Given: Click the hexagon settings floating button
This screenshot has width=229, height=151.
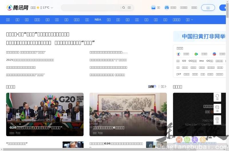Looking at the screenshot, I should [217, 120].
